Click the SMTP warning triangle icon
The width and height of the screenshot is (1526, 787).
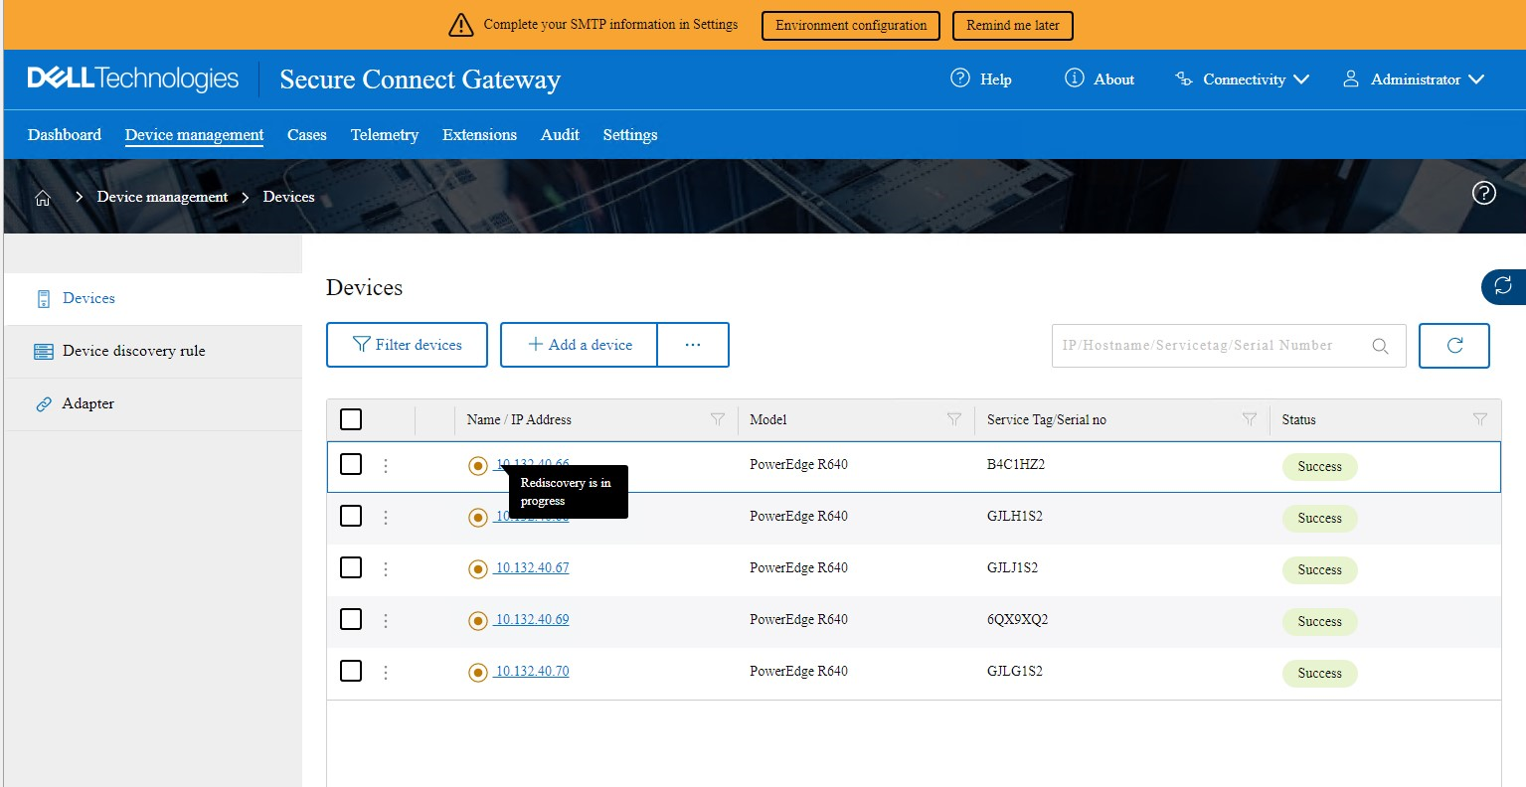click(x=461, y=25)
